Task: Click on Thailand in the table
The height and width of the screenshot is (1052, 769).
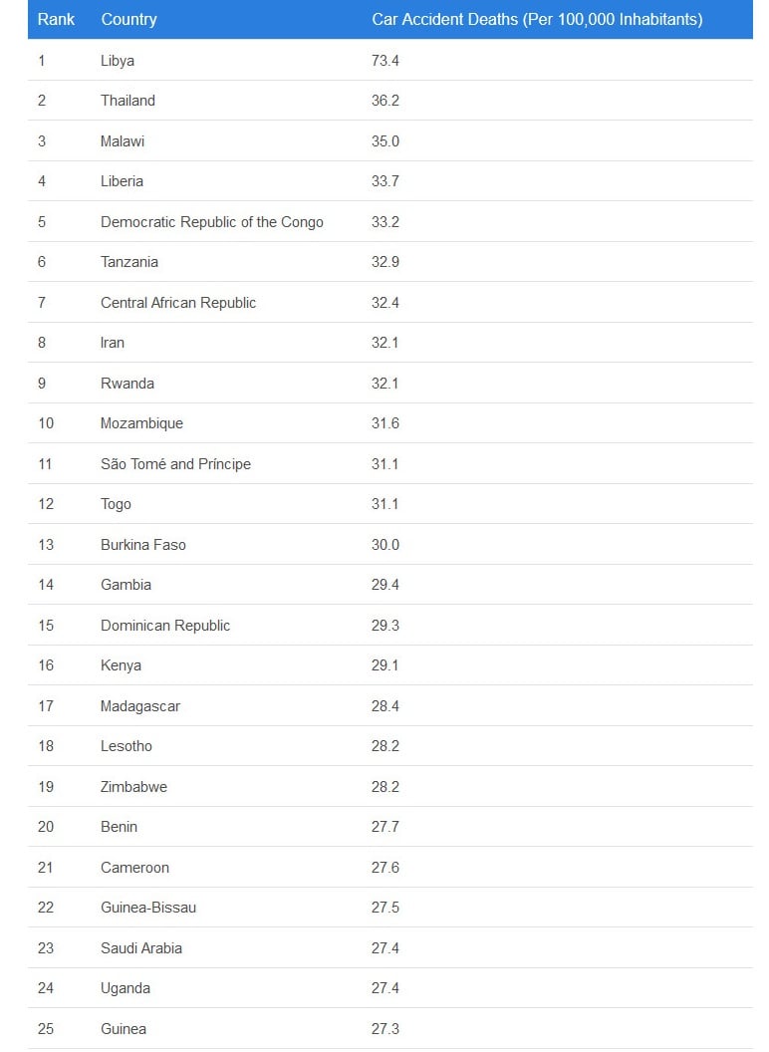Action: [x=128, y=101]
